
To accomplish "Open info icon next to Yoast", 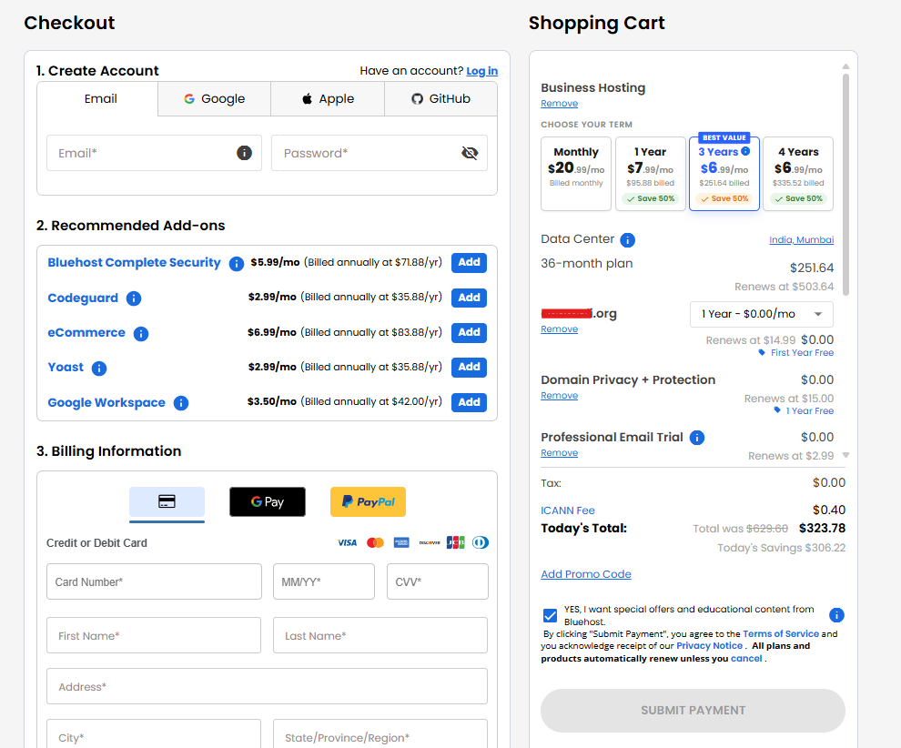I will click(x=99, y=368).
